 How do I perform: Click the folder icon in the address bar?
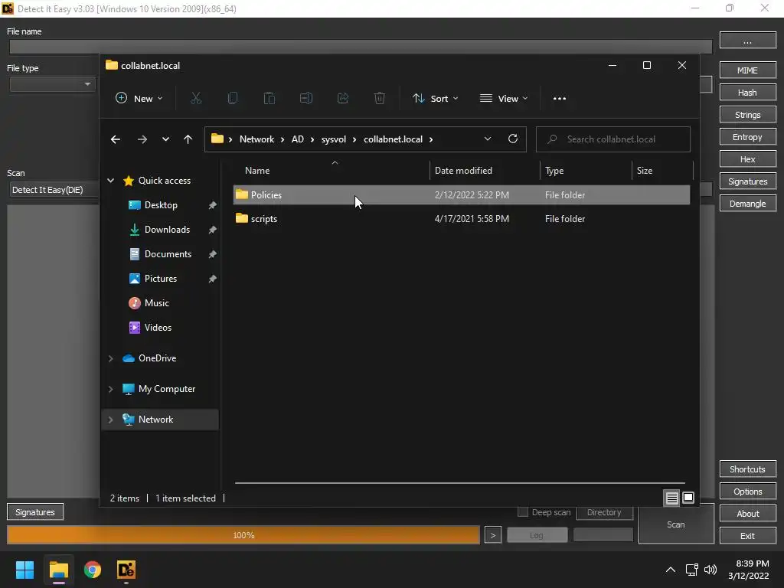pos(217,139)
